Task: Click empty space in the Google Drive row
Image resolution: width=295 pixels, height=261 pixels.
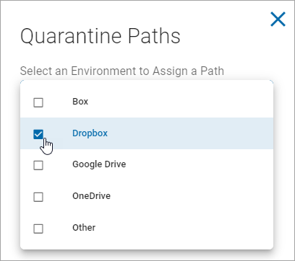Action: 200,164
